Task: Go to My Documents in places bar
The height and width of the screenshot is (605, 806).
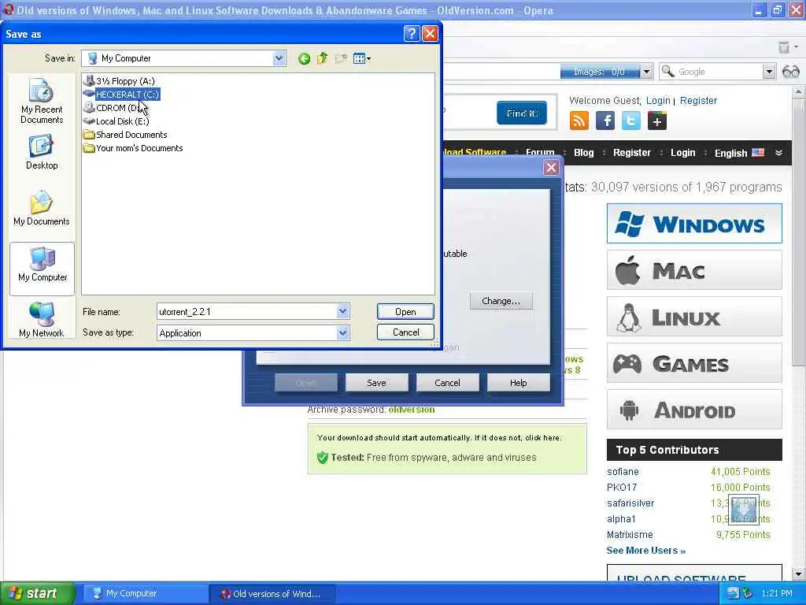Action: tap(42, 208)
